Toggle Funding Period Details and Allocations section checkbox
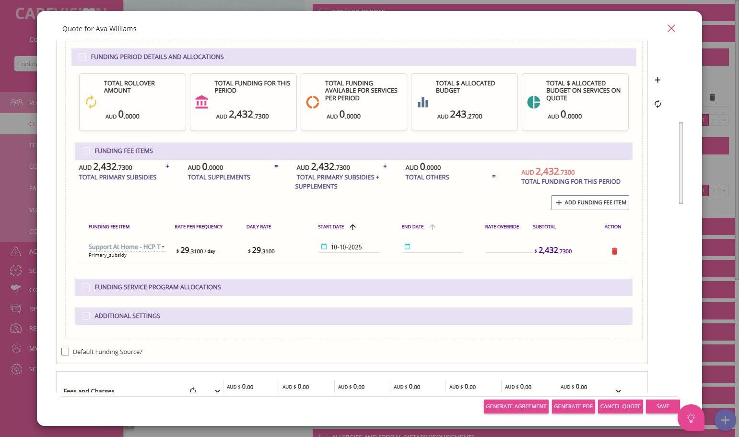The width and height of the screenshot is (739, 437). coord(82,57)
